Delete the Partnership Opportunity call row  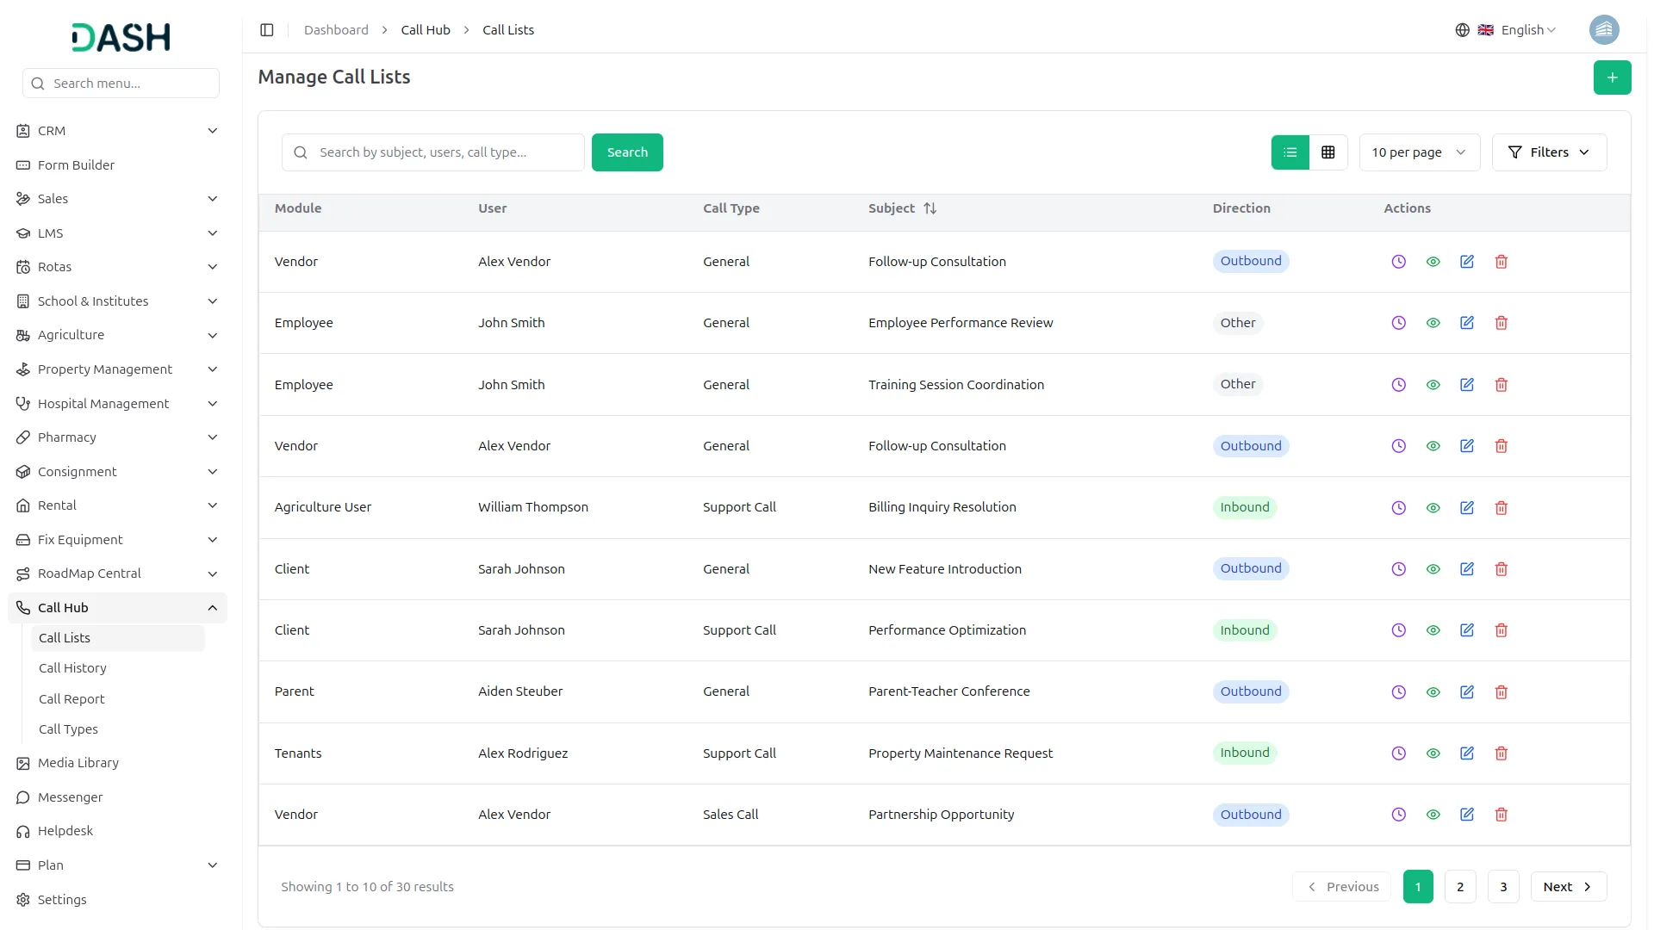click(1501, 815)
